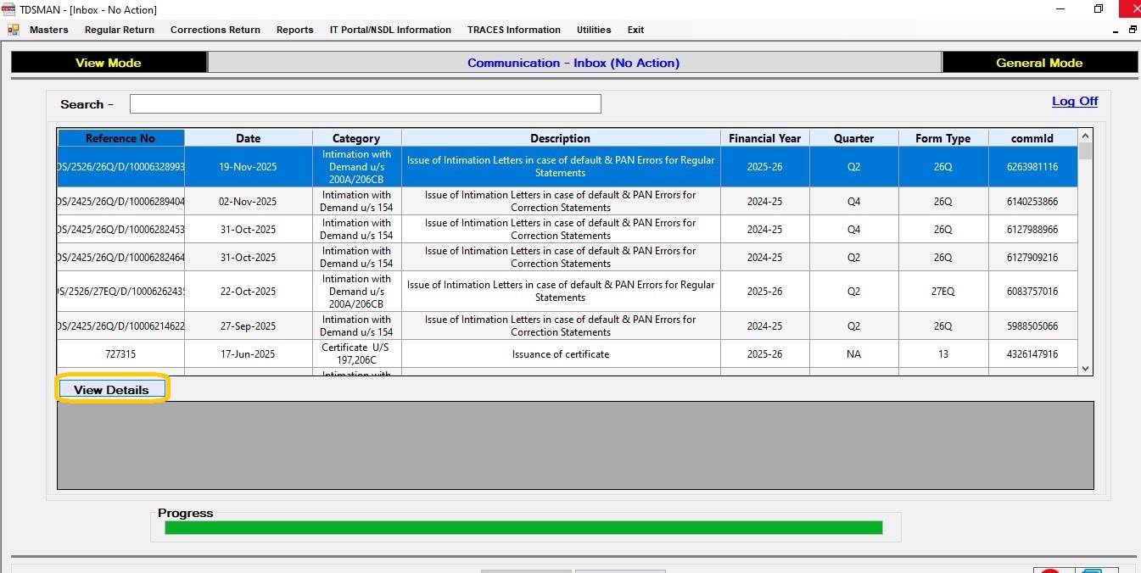Screen dimensions: 1141x573
Task: Click the Log Off link
Action: pos(1074,101)
